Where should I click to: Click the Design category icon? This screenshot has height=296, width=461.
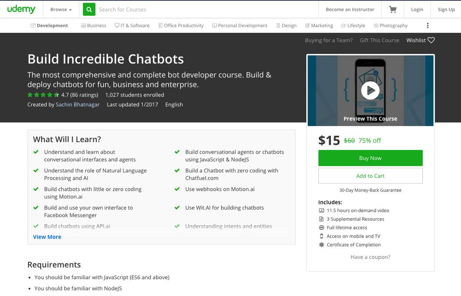(x=278, y=26)
